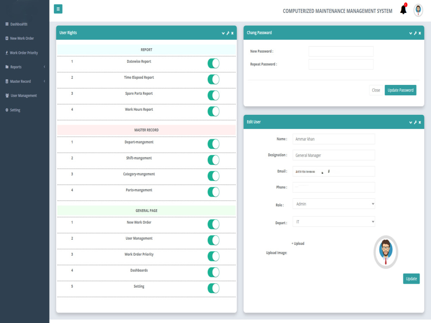Click the Name field with Ammar khan
This screenshot has height=323, width=431.
(x=334, y=139)
